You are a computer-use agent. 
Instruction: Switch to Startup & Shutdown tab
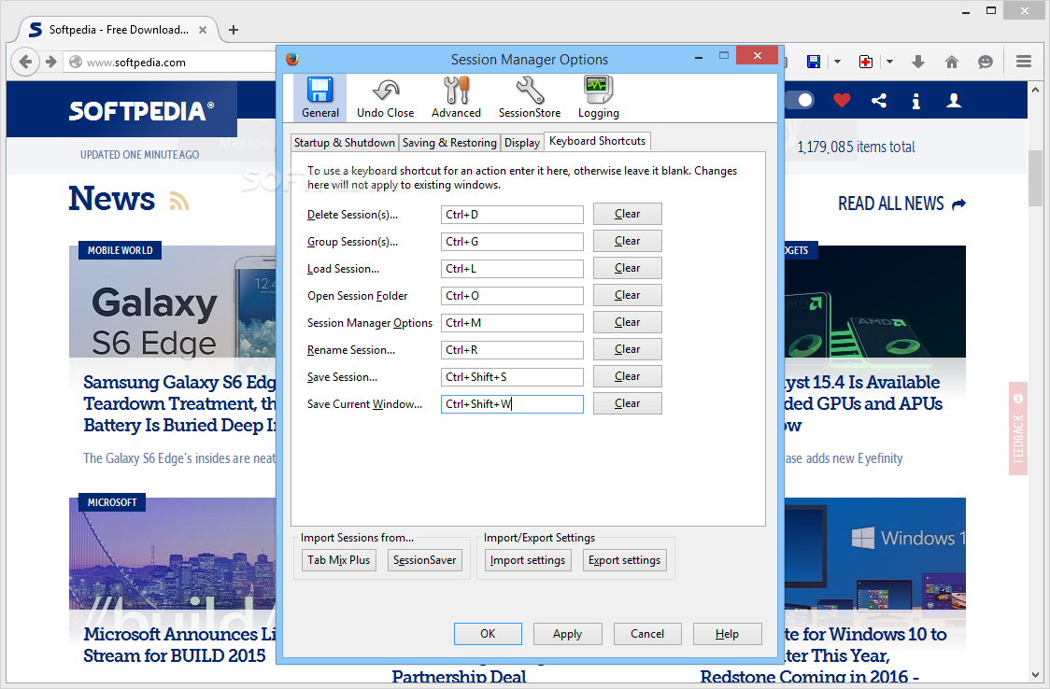(x=344, y=143)
